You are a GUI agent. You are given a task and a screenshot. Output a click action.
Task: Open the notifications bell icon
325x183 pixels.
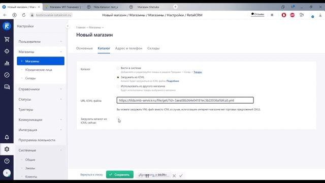(7, 137)
